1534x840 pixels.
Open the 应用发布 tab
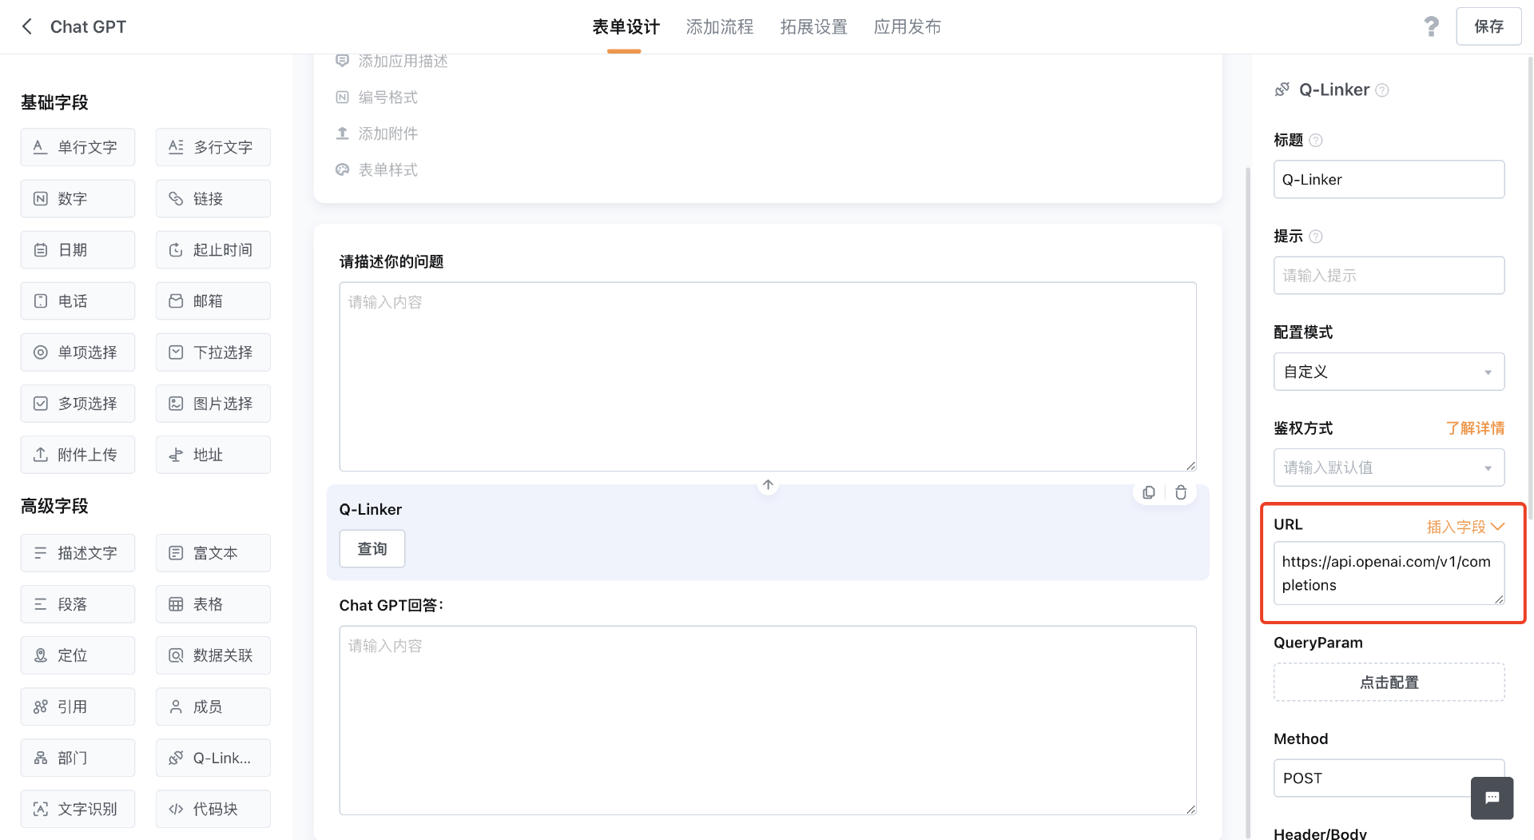click(x=908, y=26)
